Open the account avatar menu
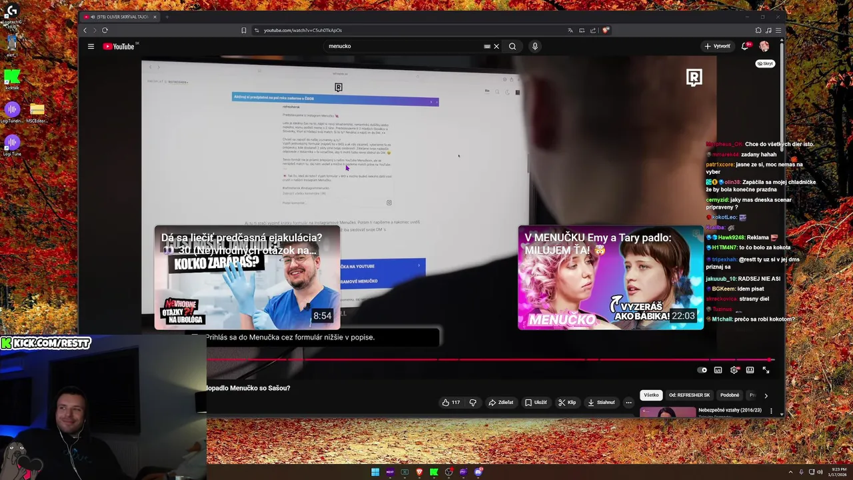 click(x=764, y=46)
